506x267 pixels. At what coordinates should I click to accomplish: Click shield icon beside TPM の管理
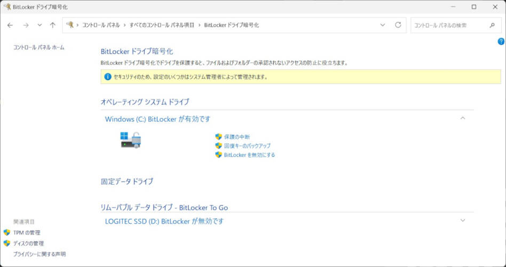(7, 232)
